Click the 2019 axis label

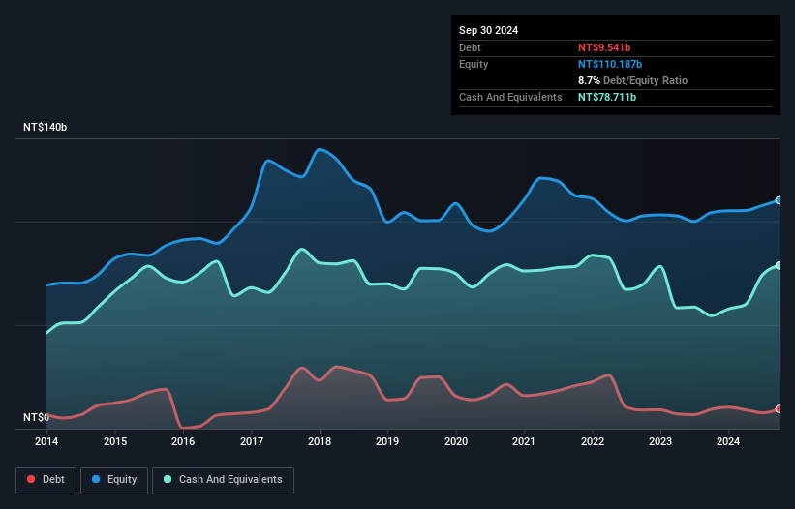pos(387,441)
